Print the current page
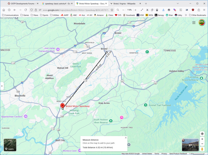Screen dimensions: 208x155 [x=169, y=10]
